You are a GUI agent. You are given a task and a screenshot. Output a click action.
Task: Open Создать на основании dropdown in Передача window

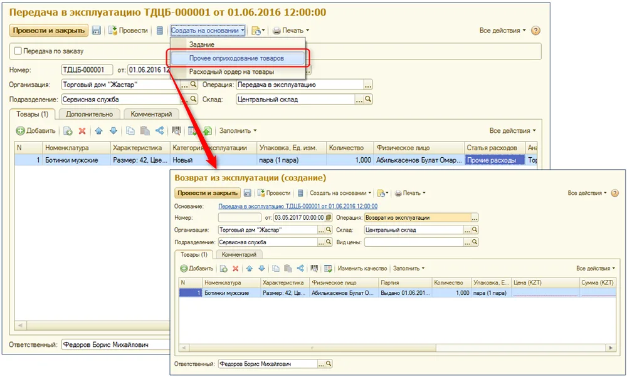point(208,30)
